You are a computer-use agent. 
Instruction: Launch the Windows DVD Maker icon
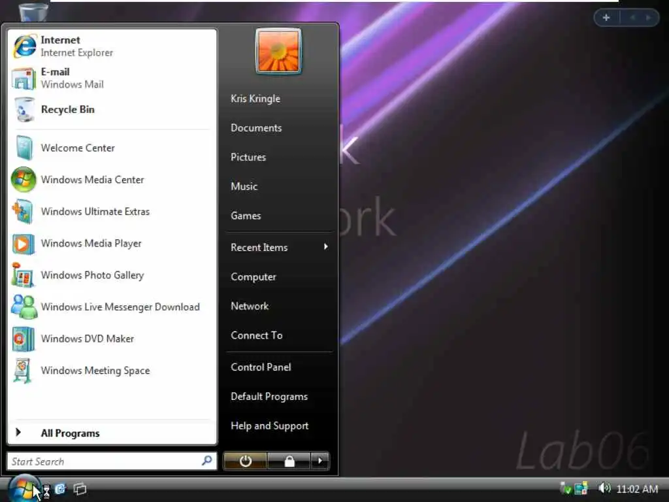(x=23, y=339)
